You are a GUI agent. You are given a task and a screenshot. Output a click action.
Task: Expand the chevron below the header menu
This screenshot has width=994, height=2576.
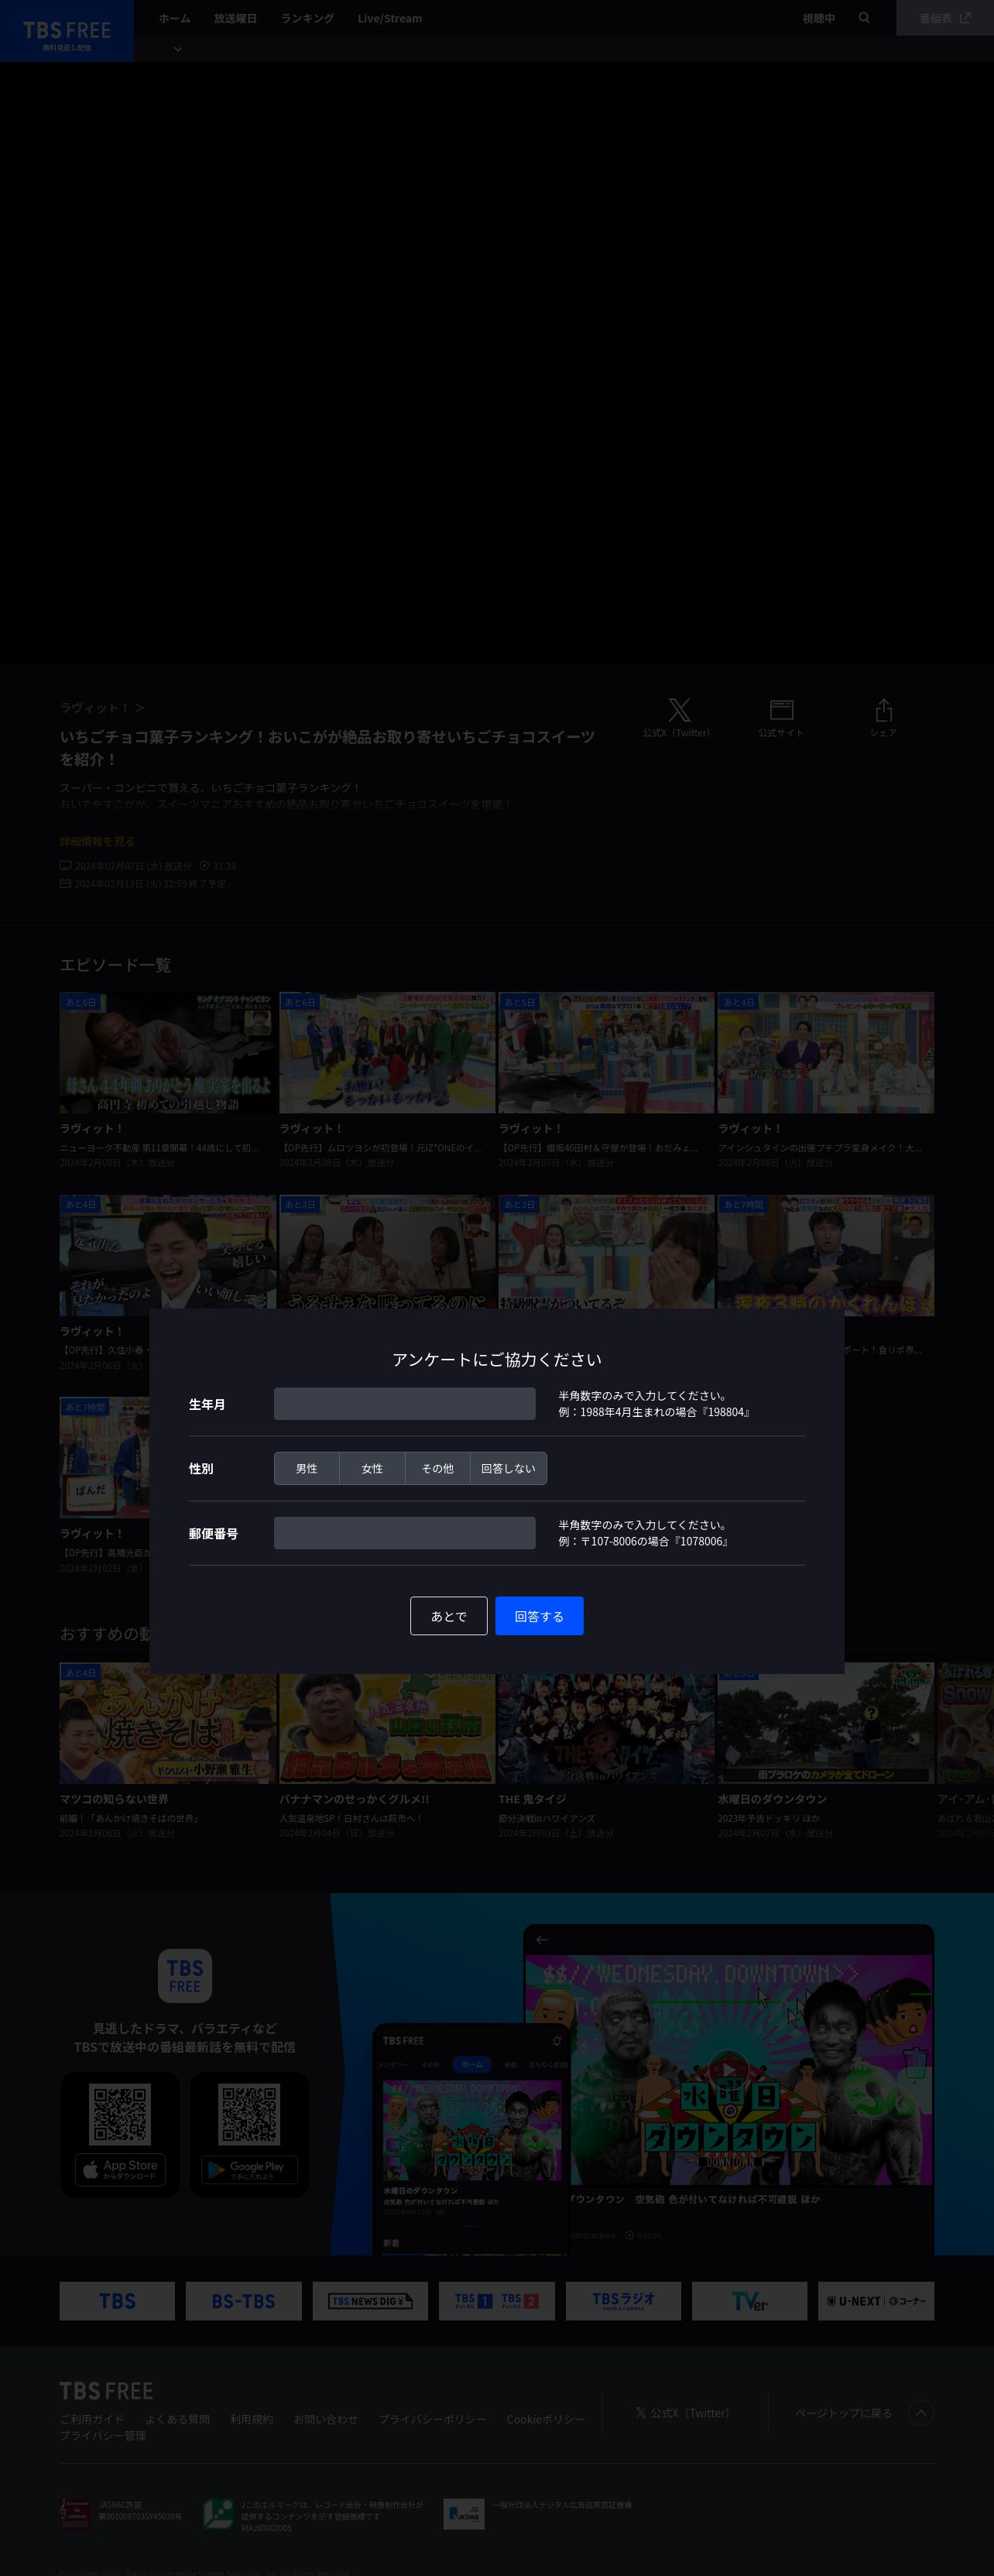(x=178, y=49)
